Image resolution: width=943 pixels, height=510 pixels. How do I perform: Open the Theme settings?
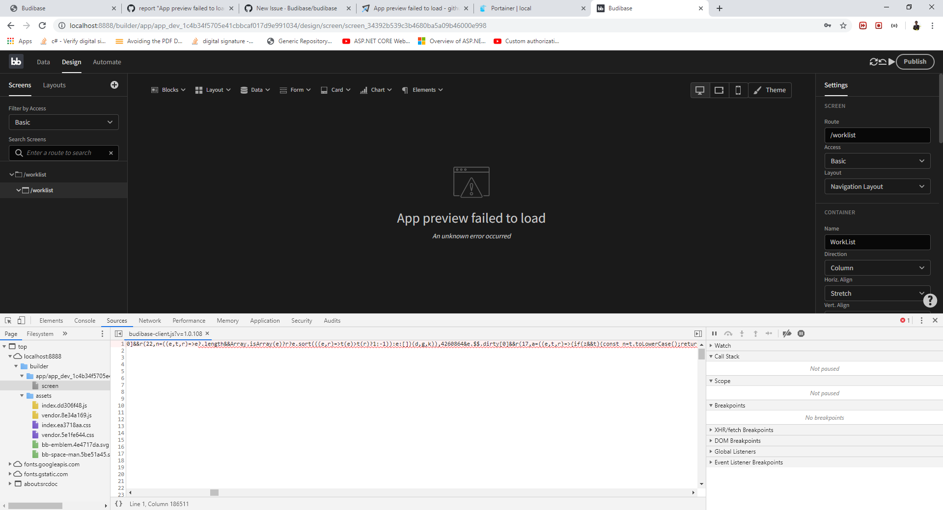769,90
